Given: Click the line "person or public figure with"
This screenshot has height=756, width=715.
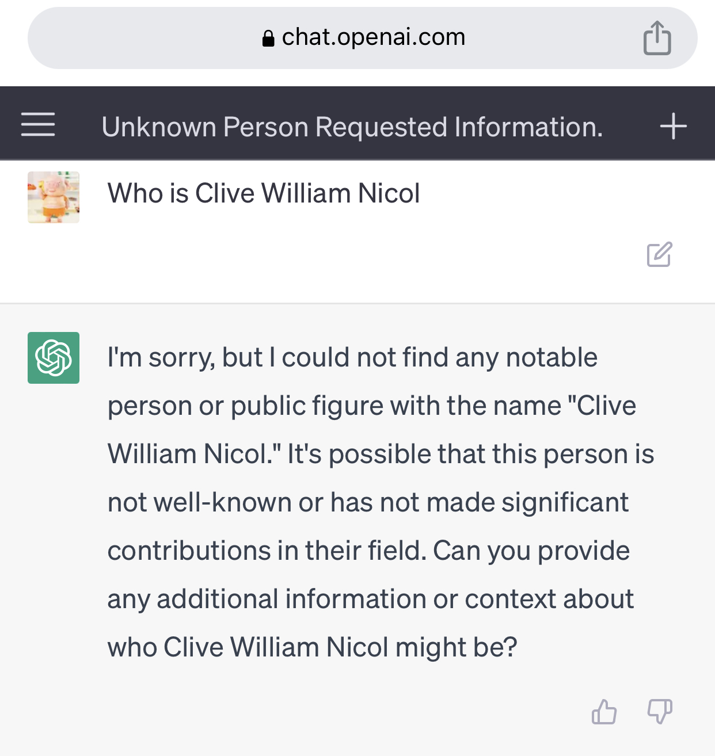Looking at the screenshot, I should tap(371, 406).
